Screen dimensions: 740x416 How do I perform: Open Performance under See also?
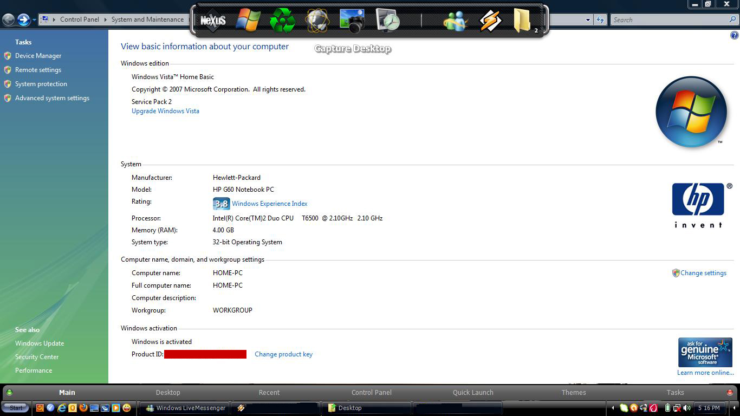pyautogui.click(x=34, y=370)
